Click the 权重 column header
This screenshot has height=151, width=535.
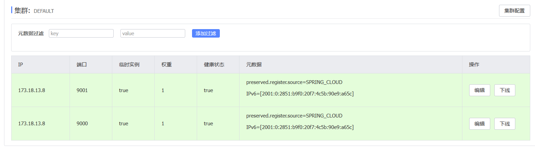click(167, 65)
